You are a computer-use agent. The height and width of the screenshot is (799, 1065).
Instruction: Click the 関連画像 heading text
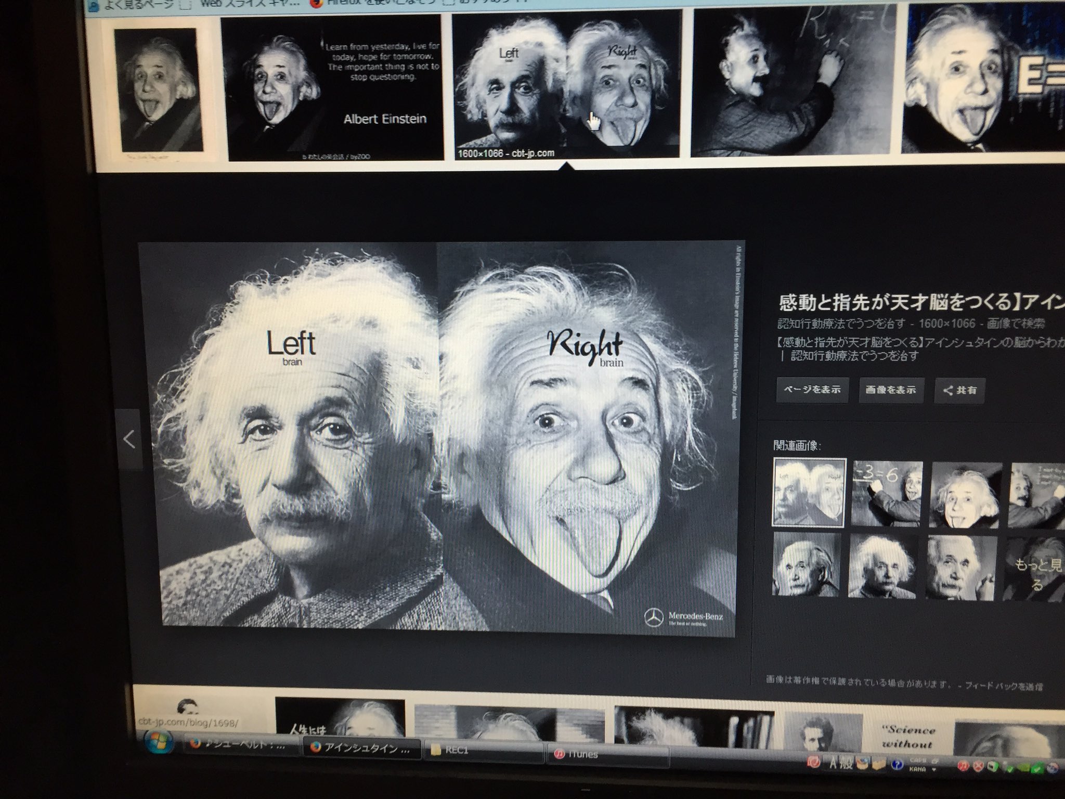(797, 446)
